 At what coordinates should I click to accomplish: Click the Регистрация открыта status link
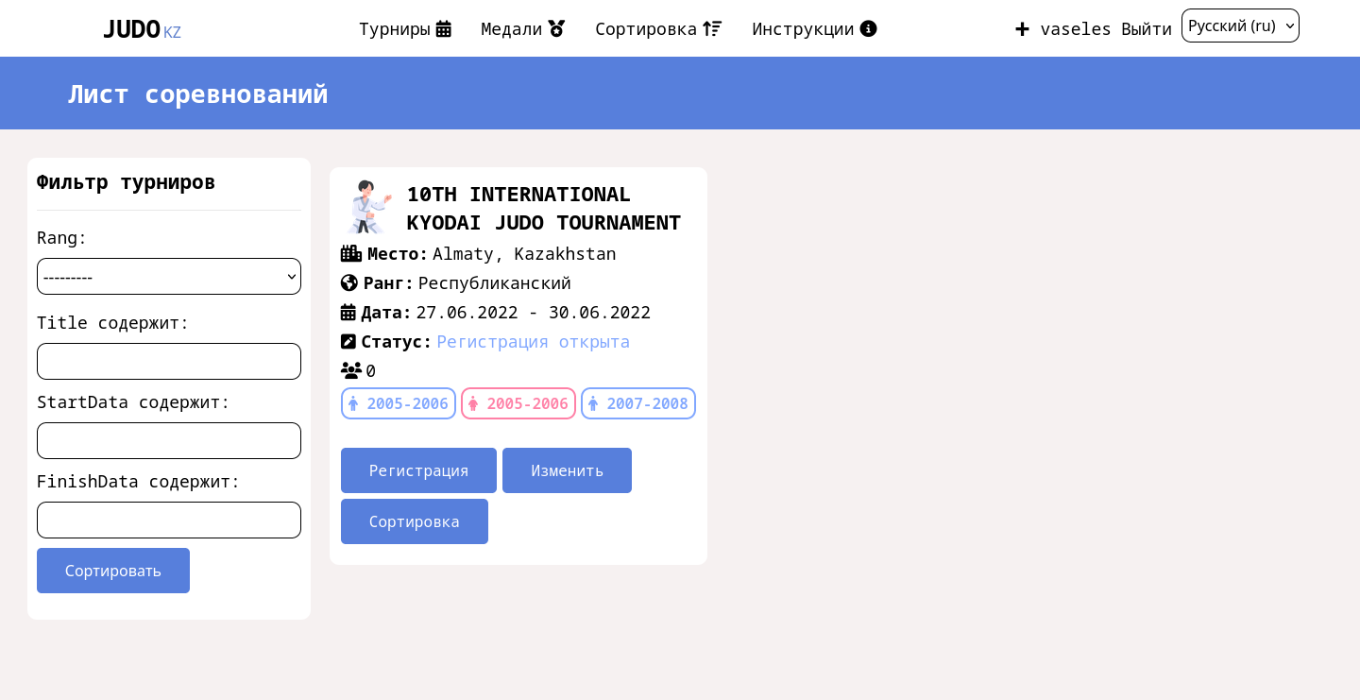coord(534,341)
